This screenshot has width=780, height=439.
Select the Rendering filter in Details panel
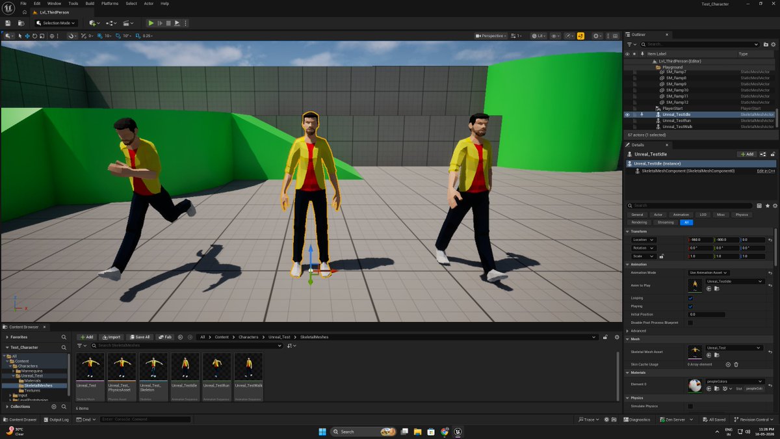pos(639,222)
